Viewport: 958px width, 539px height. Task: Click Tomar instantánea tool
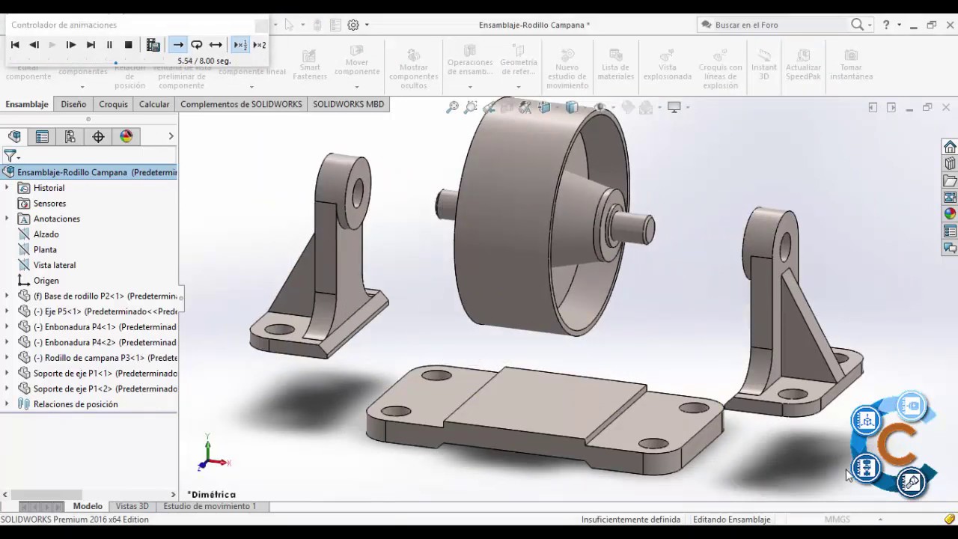tap(851, 65)
